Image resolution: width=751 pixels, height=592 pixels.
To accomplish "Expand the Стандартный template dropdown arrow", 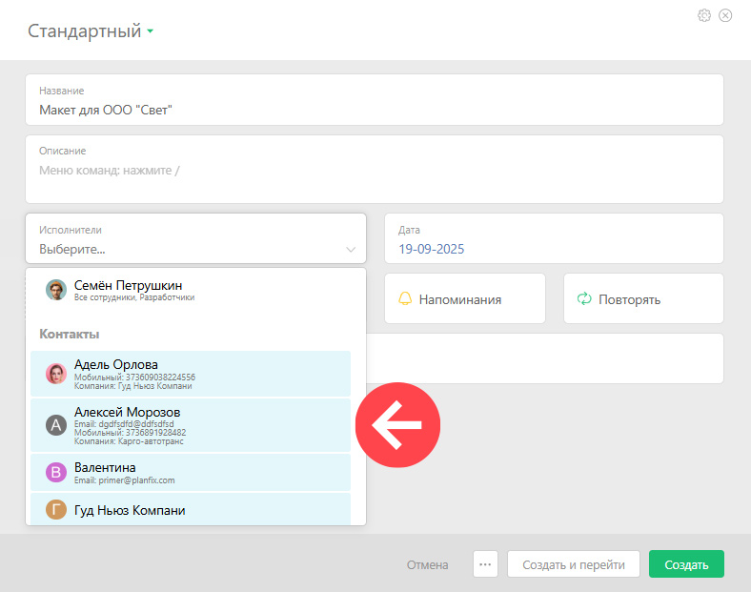I will tap(150, 31).
